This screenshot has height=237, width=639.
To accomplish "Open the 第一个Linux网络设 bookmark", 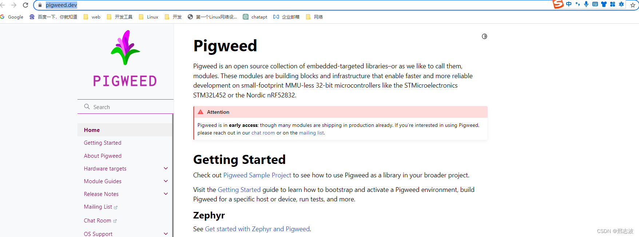I will point(212,17).
